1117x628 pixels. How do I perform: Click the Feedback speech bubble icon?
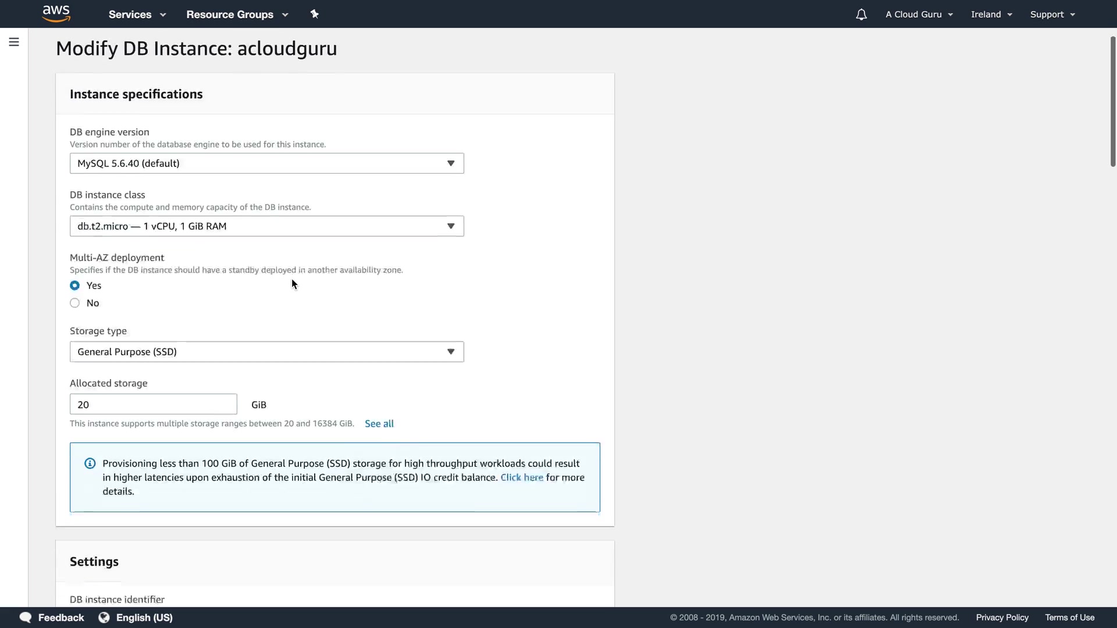point(26,618)
